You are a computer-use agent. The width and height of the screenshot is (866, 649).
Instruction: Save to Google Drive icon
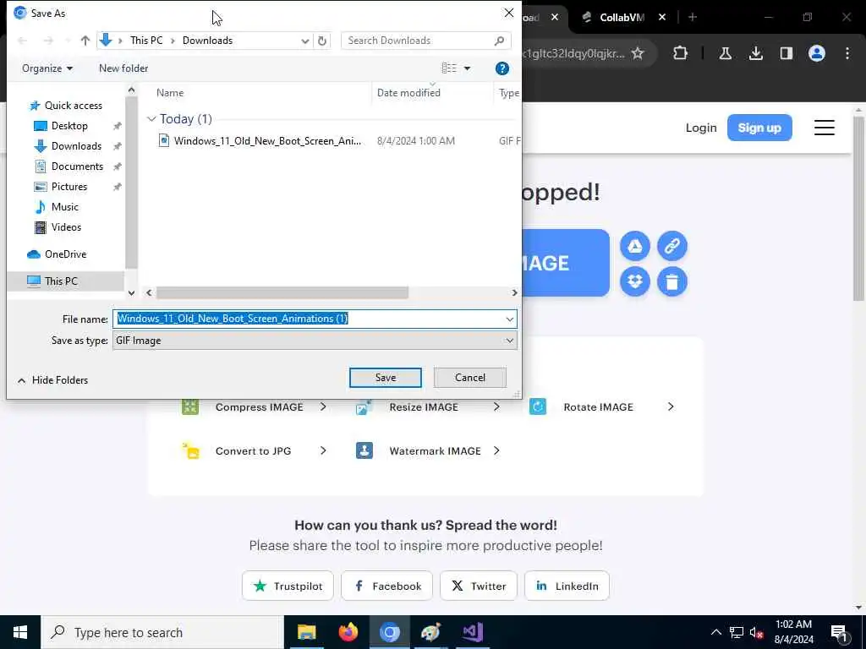pyautogui.click(x=635, y=246)
